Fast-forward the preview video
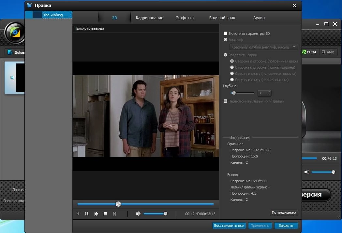The height and width of the screenshot is (233, 342). (x=96, y=214)
